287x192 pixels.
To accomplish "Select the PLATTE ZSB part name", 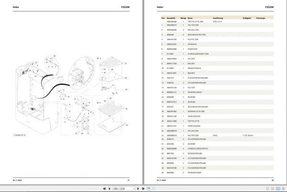I will pos(193,39).
